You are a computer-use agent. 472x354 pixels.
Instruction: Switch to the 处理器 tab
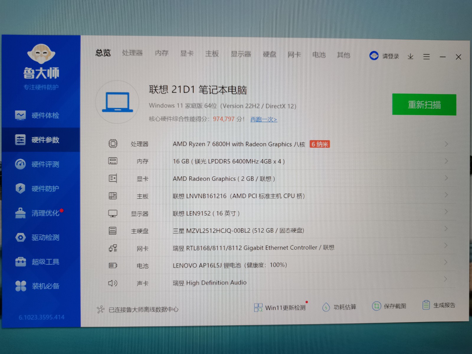pos(132,53)
